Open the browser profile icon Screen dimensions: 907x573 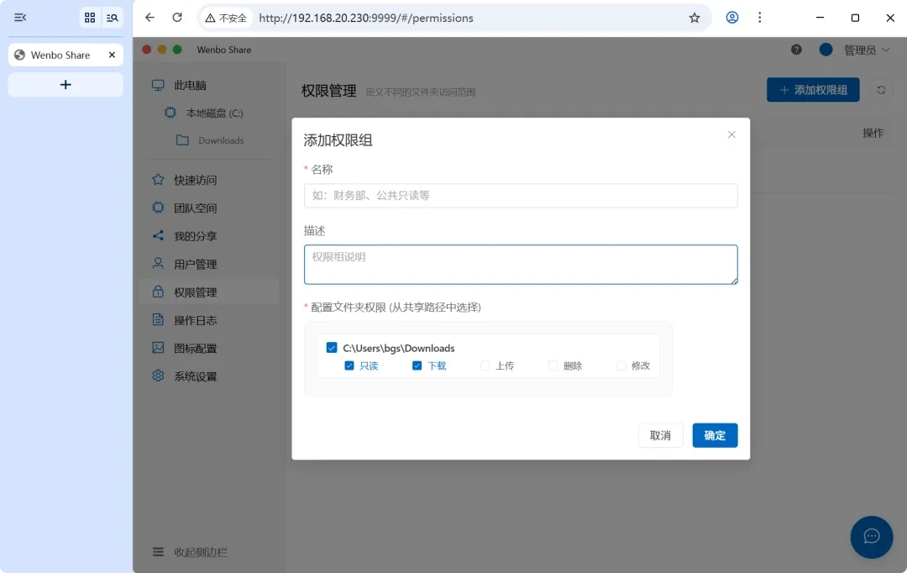[731, 18]
